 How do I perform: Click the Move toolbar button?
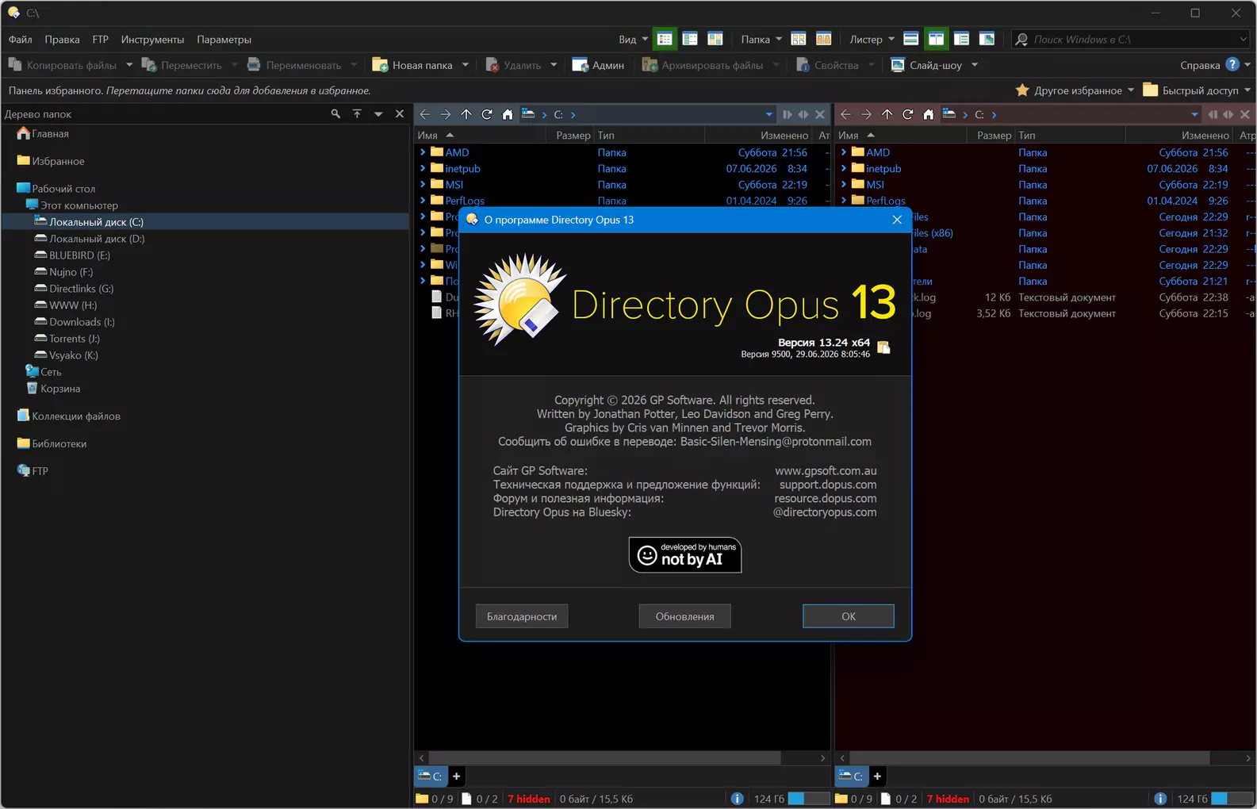(x=182, y=65)
